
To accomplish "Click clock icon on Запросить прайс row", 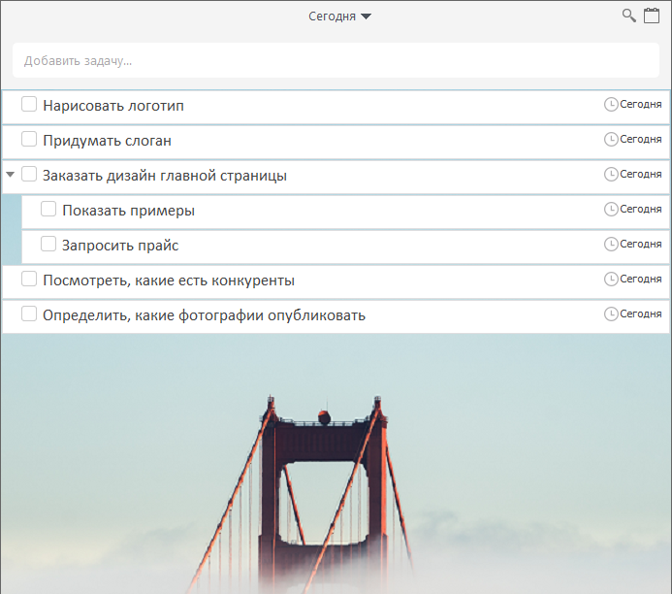I will [x=611, y=244].
